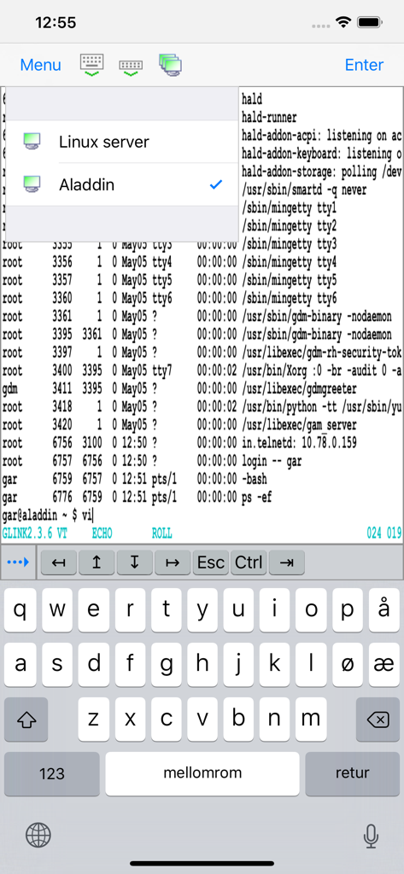The width and height of the screenshot is (404, 874).
Task: Tap the m key
Action: (x=311, y=719)
